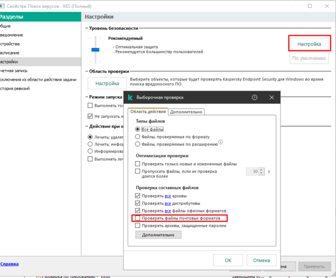Image resolution: width=336 pixels, height=278 pixels.
Task: Select the Лечить; информировать radio option
Action: (x=90, y=144)
